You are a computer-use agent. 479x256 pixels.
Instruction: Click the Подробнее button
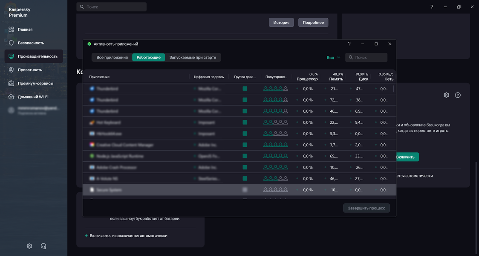(x=313, y=23)
